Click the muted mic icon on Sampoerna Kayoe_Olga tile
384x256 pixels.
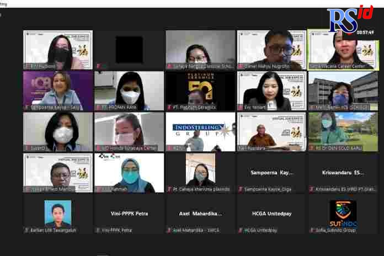coord(241,189)
